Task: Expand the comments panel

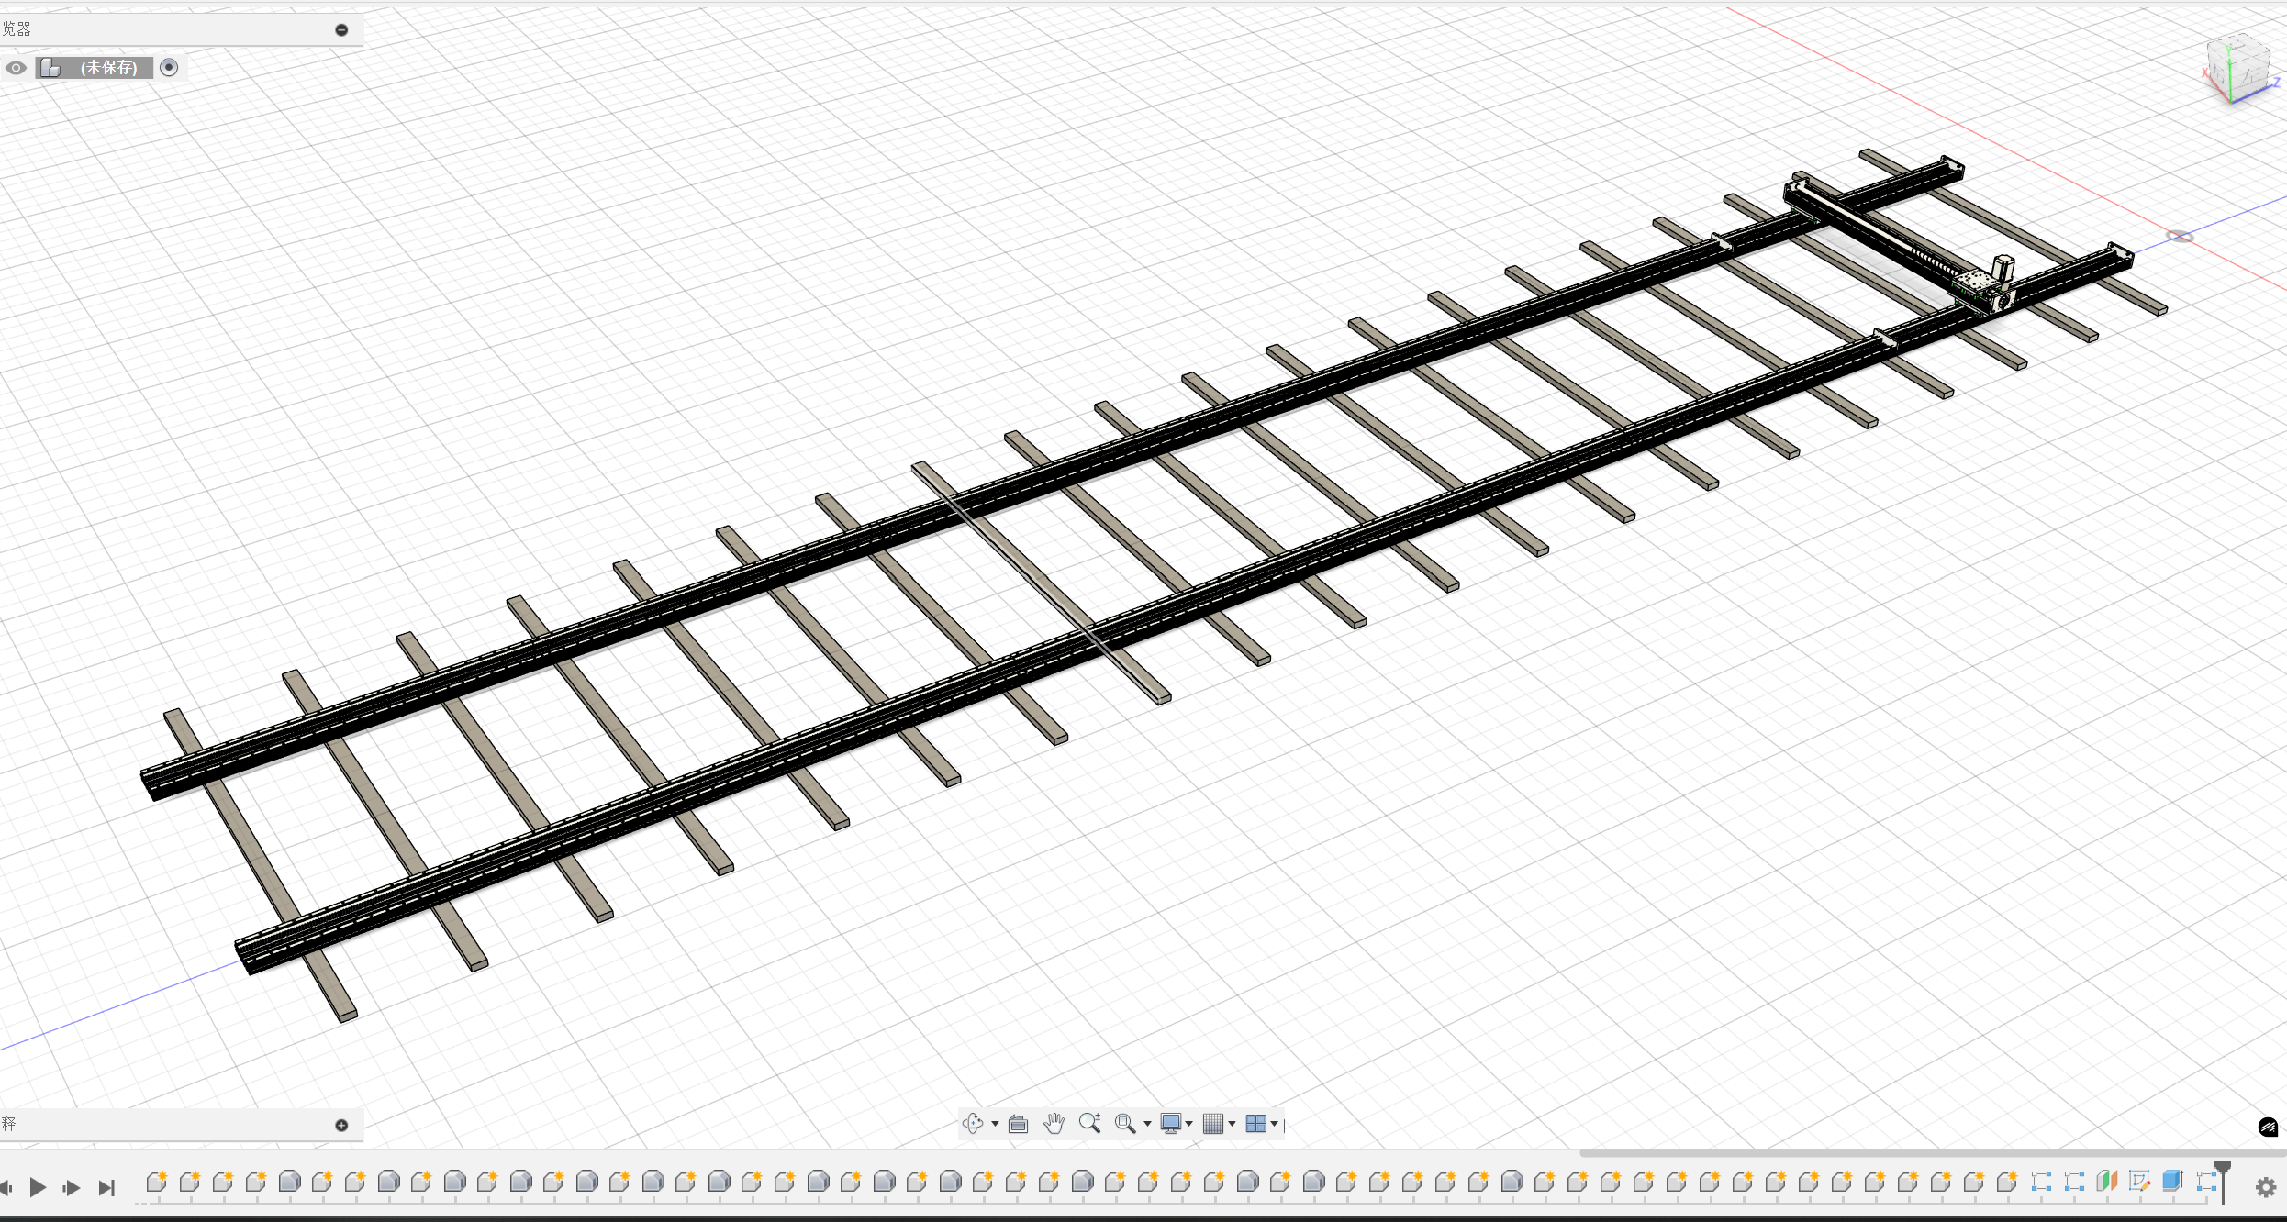Action: (x=341, y=1125)
